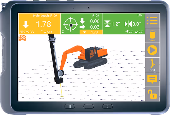Click the Hole depth 1.78 value
This screenshot has height=115, width=170.
point(44,24)
